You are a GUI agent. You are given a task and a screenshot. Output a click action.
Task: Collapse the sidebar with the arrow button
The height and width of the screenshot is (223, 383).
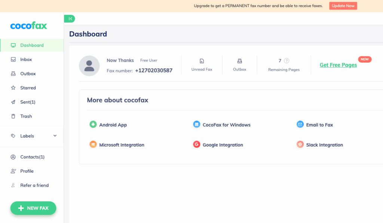70,18
